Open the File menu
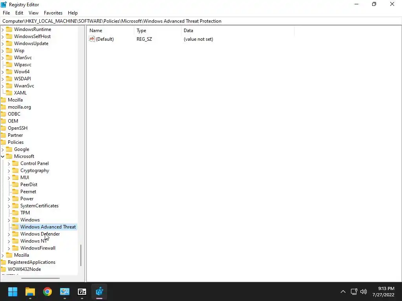Viewport: 402px width, 301px height. 6,13
